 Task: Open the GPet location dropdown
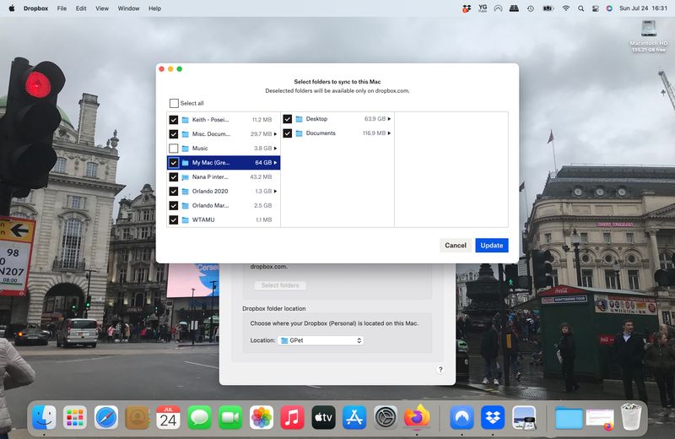[x=321, y=340]
